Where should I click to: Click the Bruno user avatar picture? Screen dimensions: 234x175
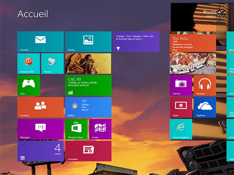[x=222, y=14]
